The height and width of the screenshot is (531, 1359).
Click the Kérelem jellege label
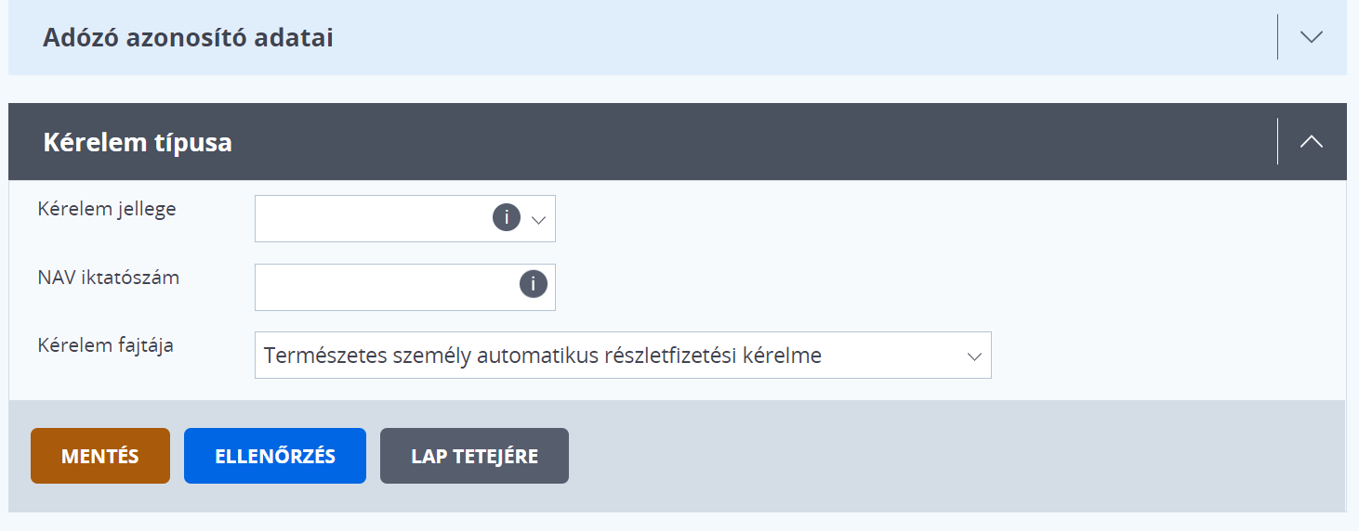[107, 209]
